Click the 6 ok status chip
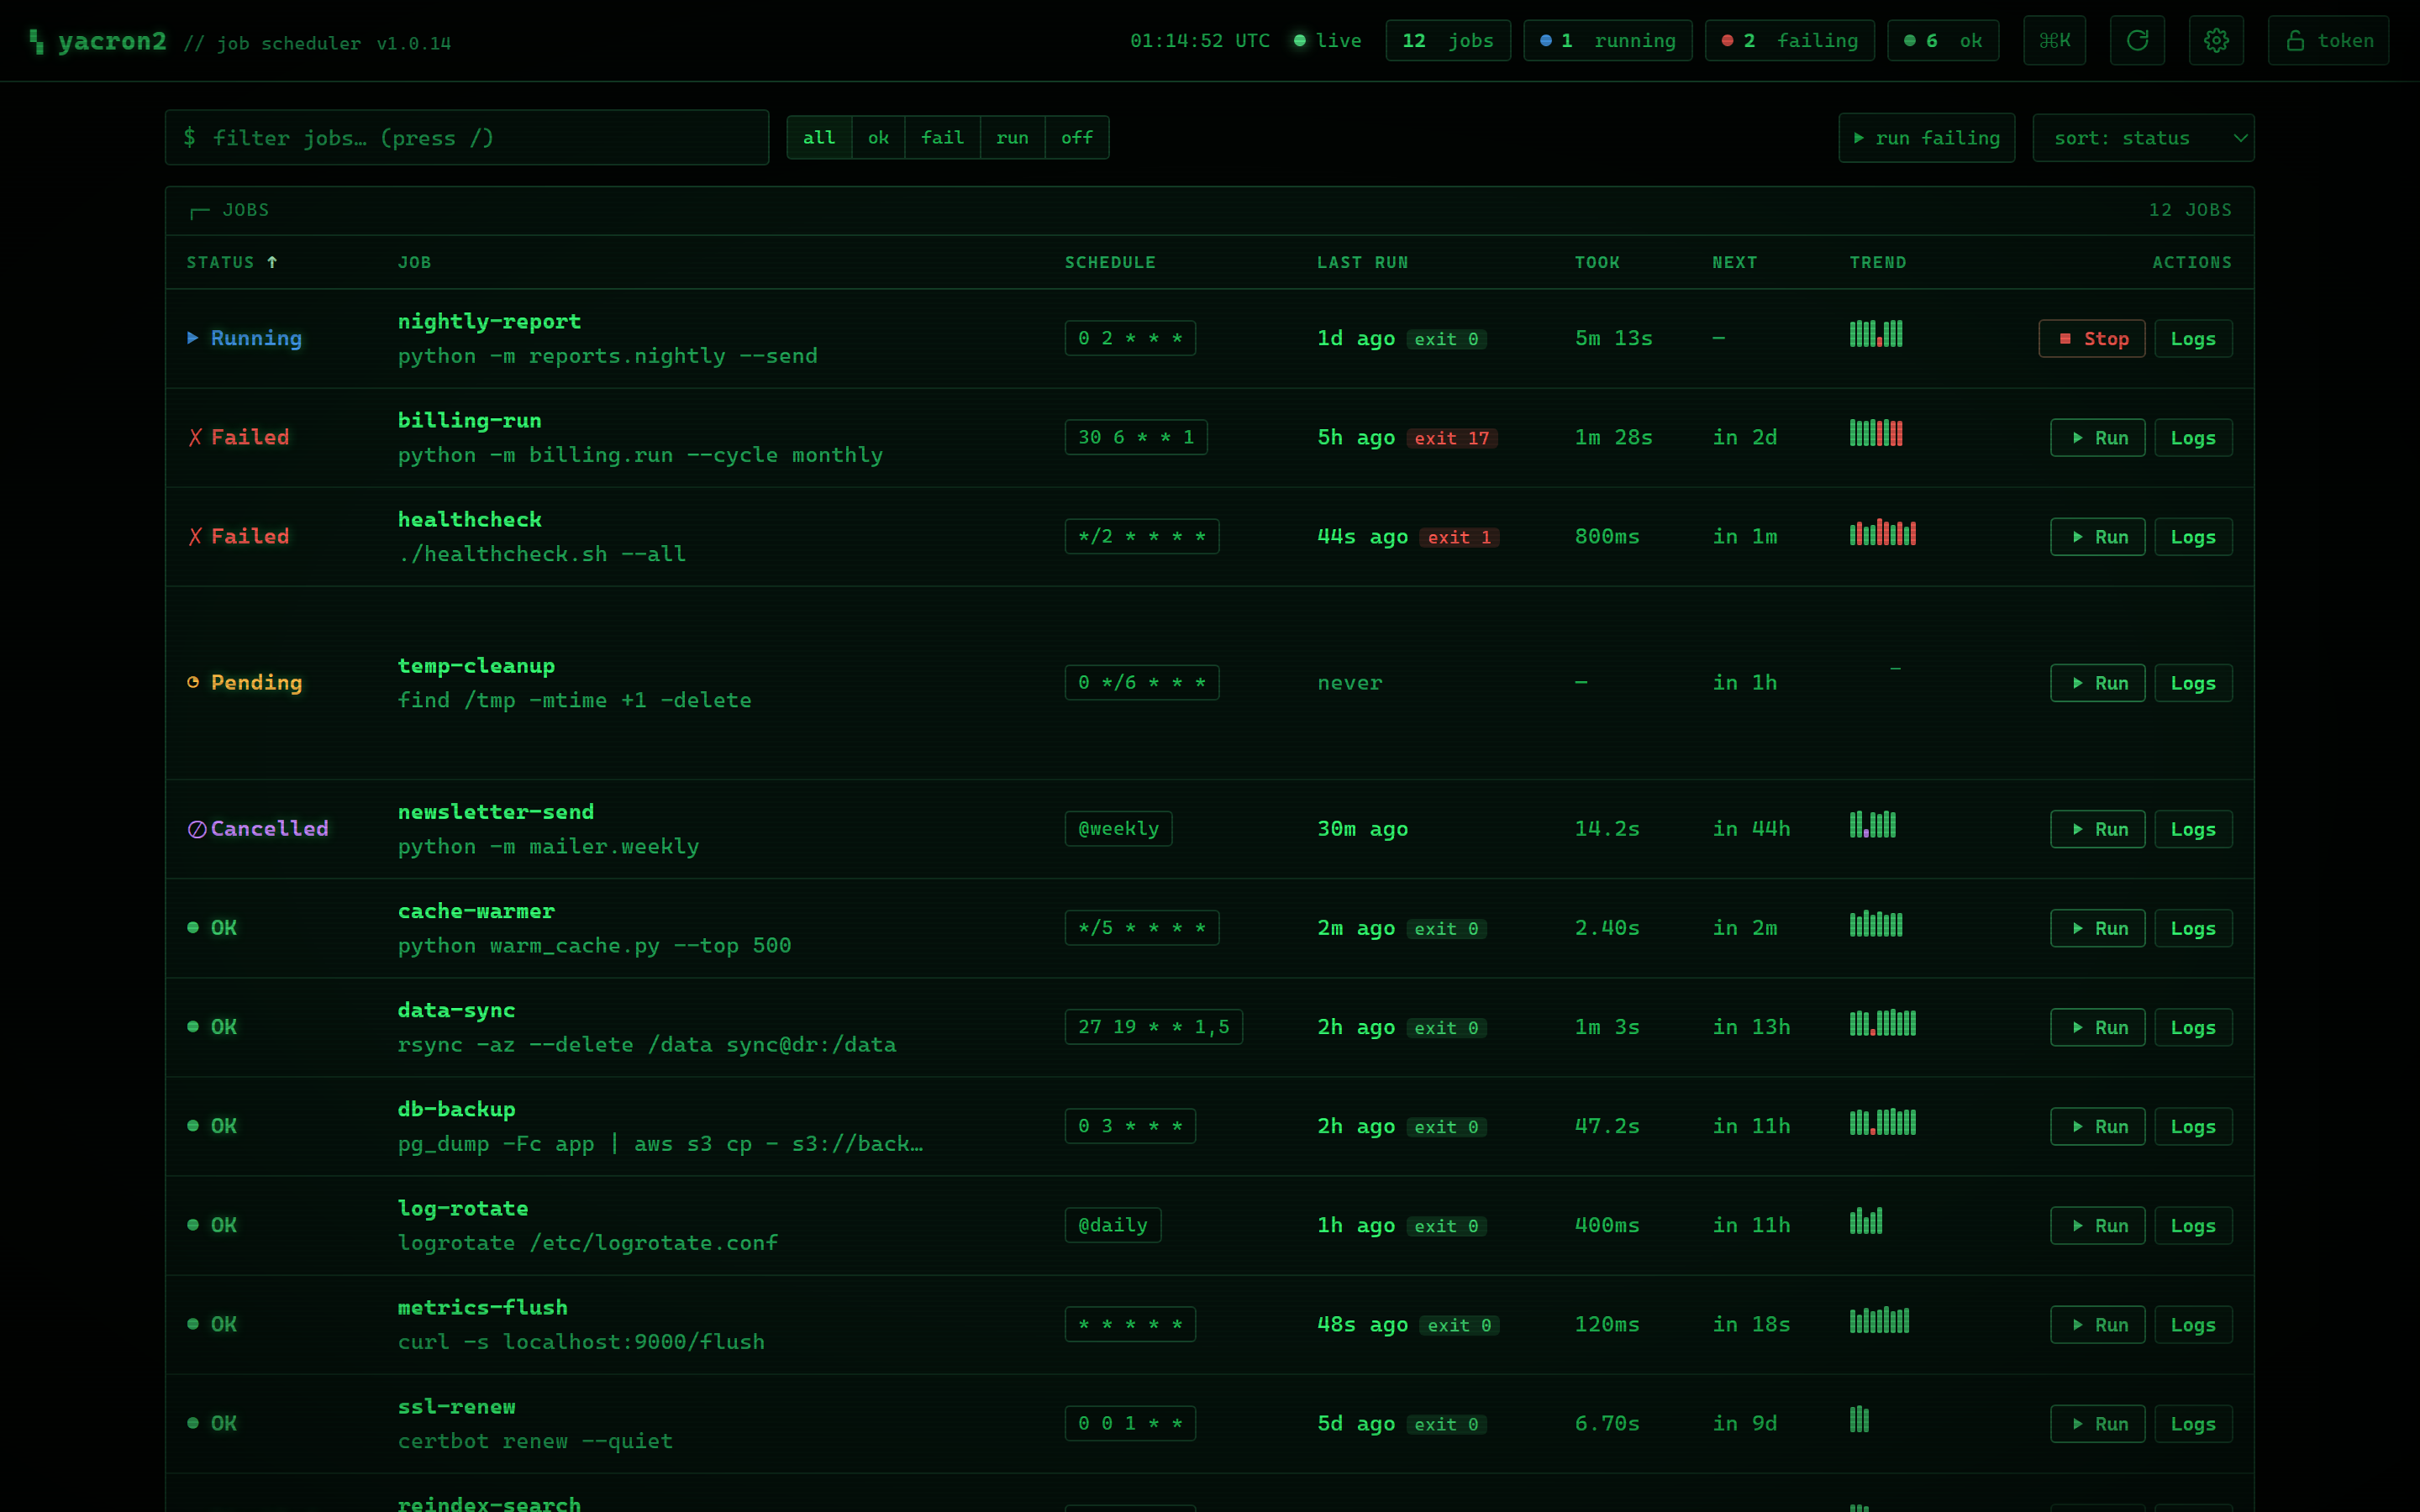The width and height of the screenshot is (2420, 1512). coord(1942,41)
